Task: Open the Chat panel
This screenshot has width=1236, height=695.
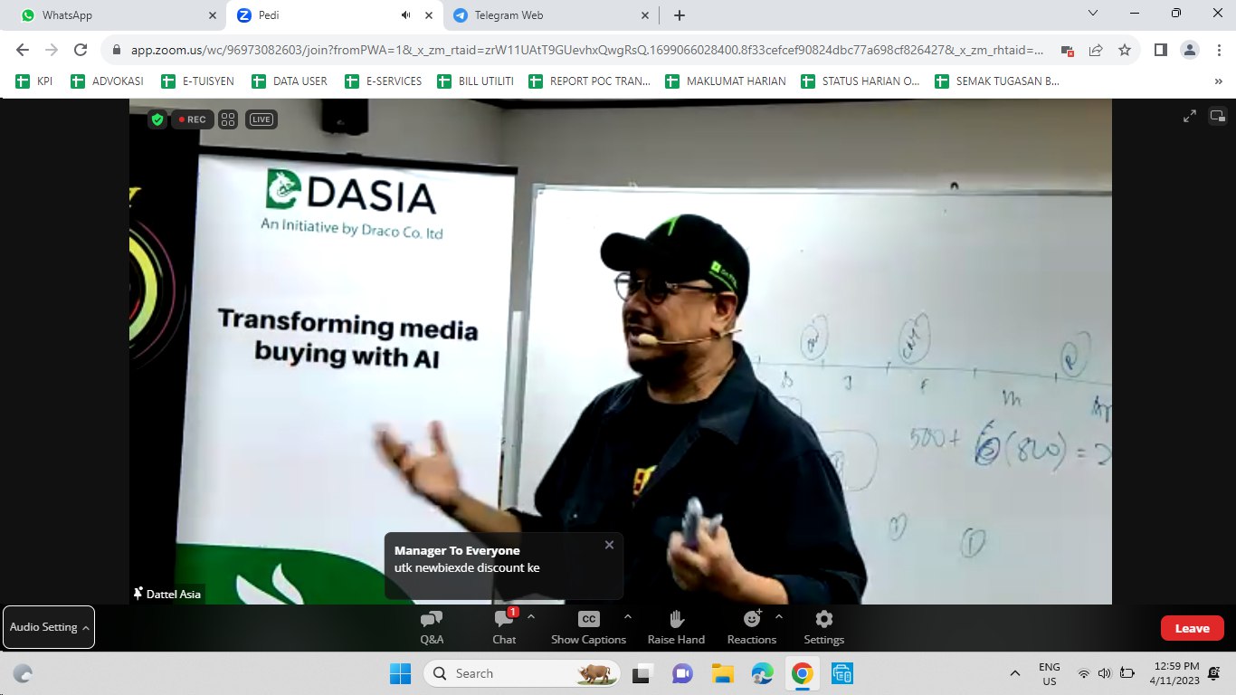Action: point(504,627)
